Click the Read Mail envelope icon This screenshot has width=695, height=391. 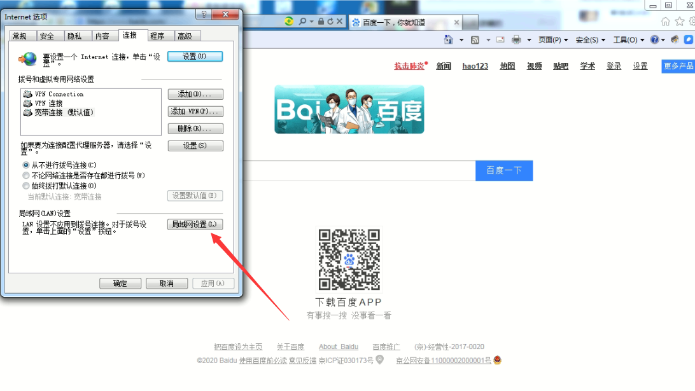point(500,40)
